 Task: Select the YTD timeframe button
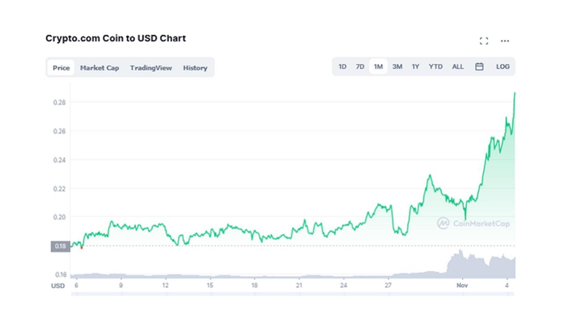coord(435,66)
